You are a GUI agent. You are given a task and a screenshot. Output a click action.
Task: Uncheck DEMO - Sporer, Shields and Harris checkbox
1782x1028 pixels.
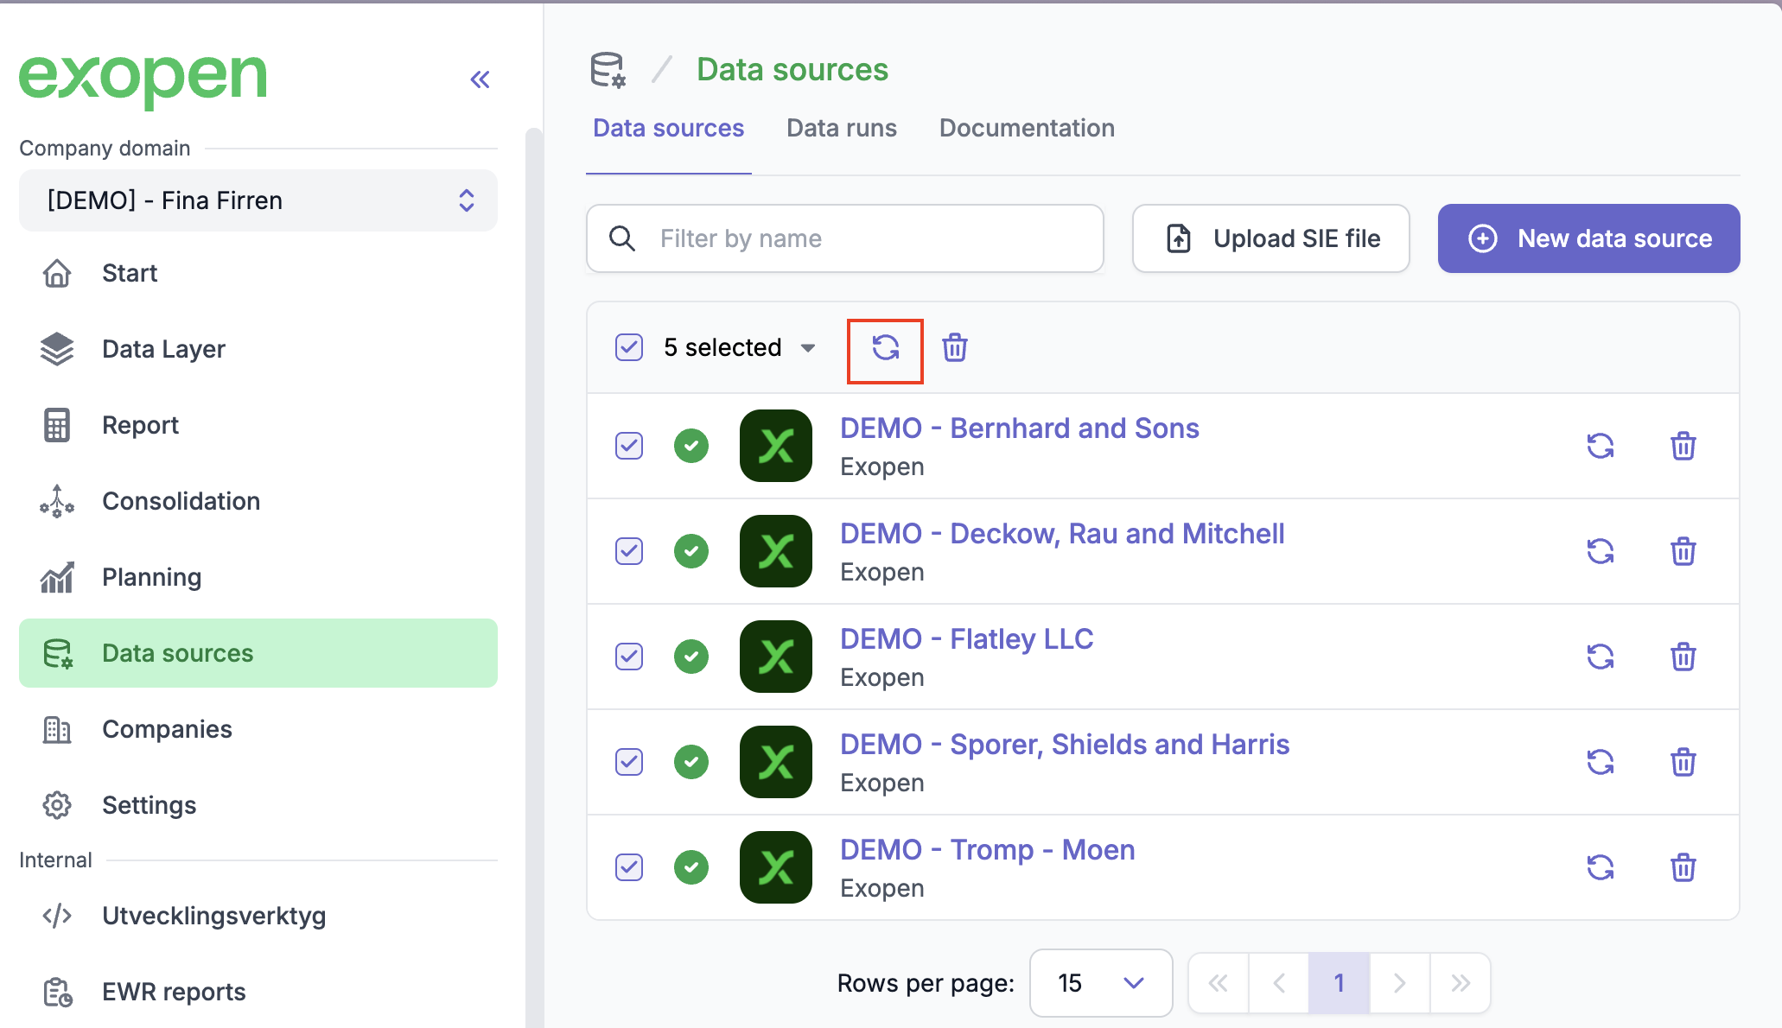click(x=629, y=762)
